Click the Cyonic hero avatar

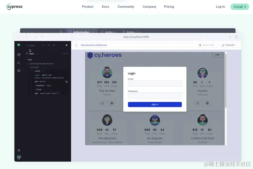[x=202, y=73]
